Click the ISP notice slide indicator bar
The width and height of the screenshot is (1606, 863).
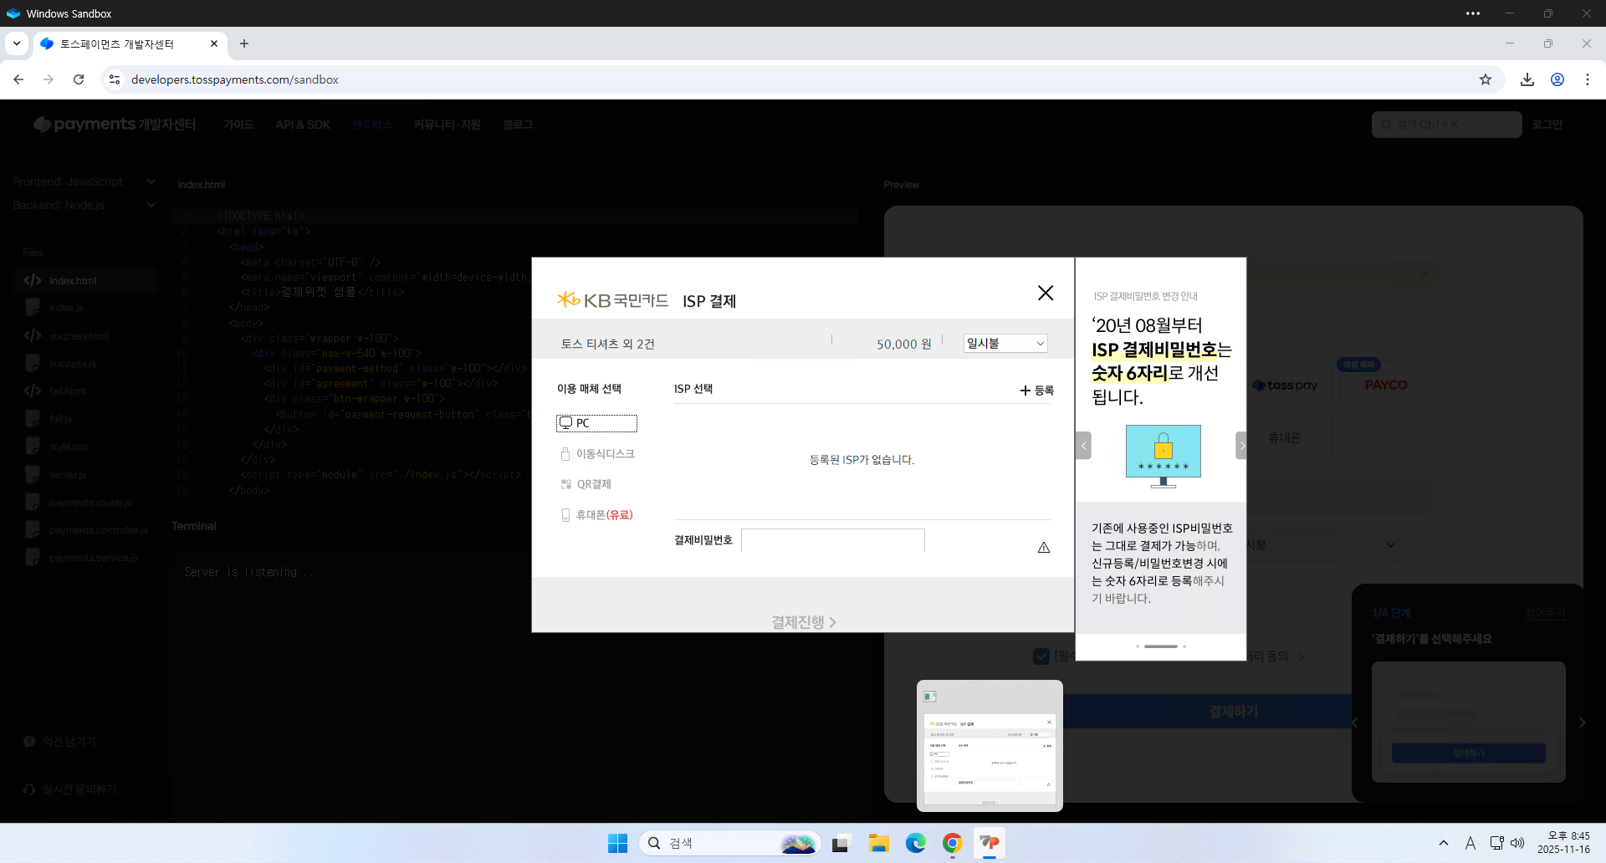1161,646
